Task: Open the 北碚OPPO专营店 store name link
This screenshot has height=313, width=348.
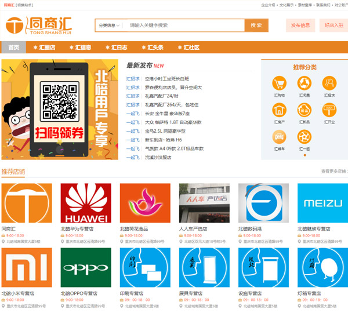Action: pos(79,293)
